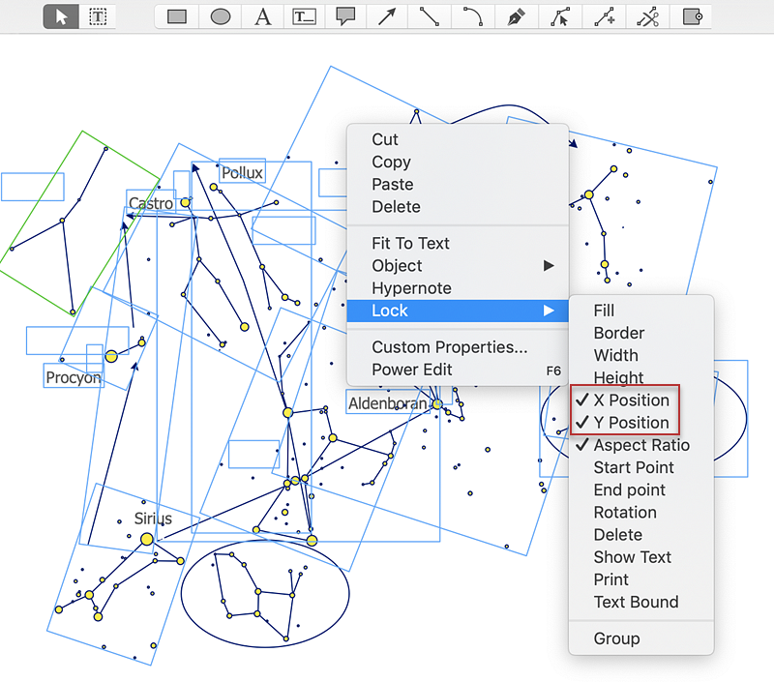Viewport: 774px width, 682px height.
Task: Choose the text selection tool
Action: tap(98, 16)
